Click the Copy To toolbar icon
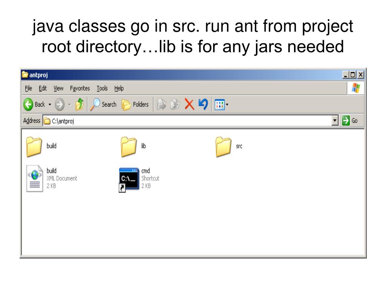Screen dimensions: 386x289 [x=175, y=104]
